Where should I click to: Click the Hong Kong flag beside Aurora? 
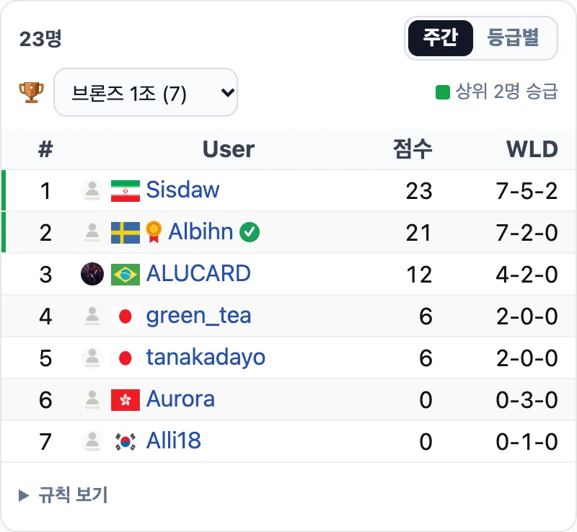125,400
